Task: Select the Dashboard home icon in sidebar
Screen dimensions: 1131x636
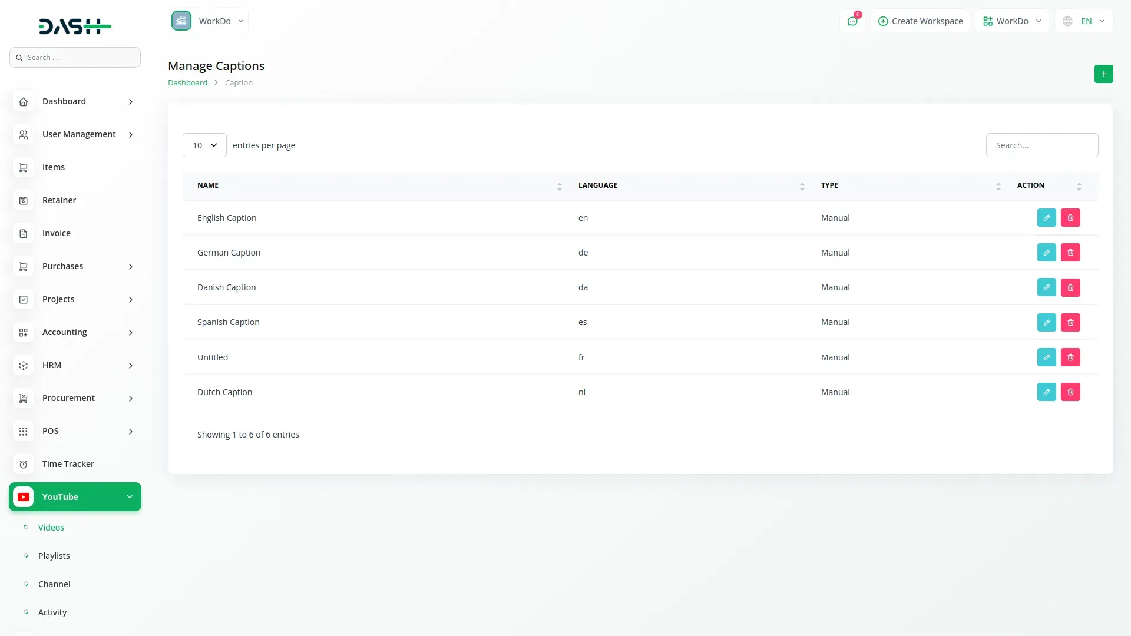Action: pyautogui.click(x=23, y=101)
